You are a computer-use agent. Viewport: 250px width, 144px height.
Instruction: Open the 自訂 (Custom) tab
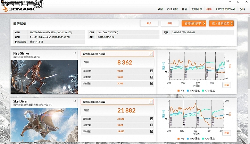point(184,9)
